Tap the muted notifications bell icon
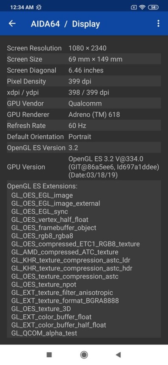Screen dimensions: 168x365 pyautogui.click(x=39, y=7)
